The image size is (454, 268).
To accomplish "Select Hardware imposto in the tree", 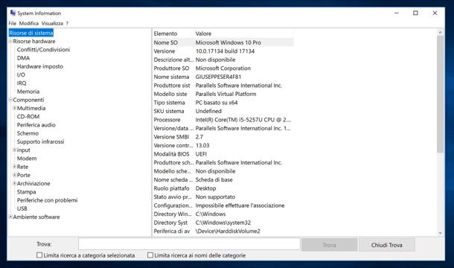I will (x=40, y=67).
